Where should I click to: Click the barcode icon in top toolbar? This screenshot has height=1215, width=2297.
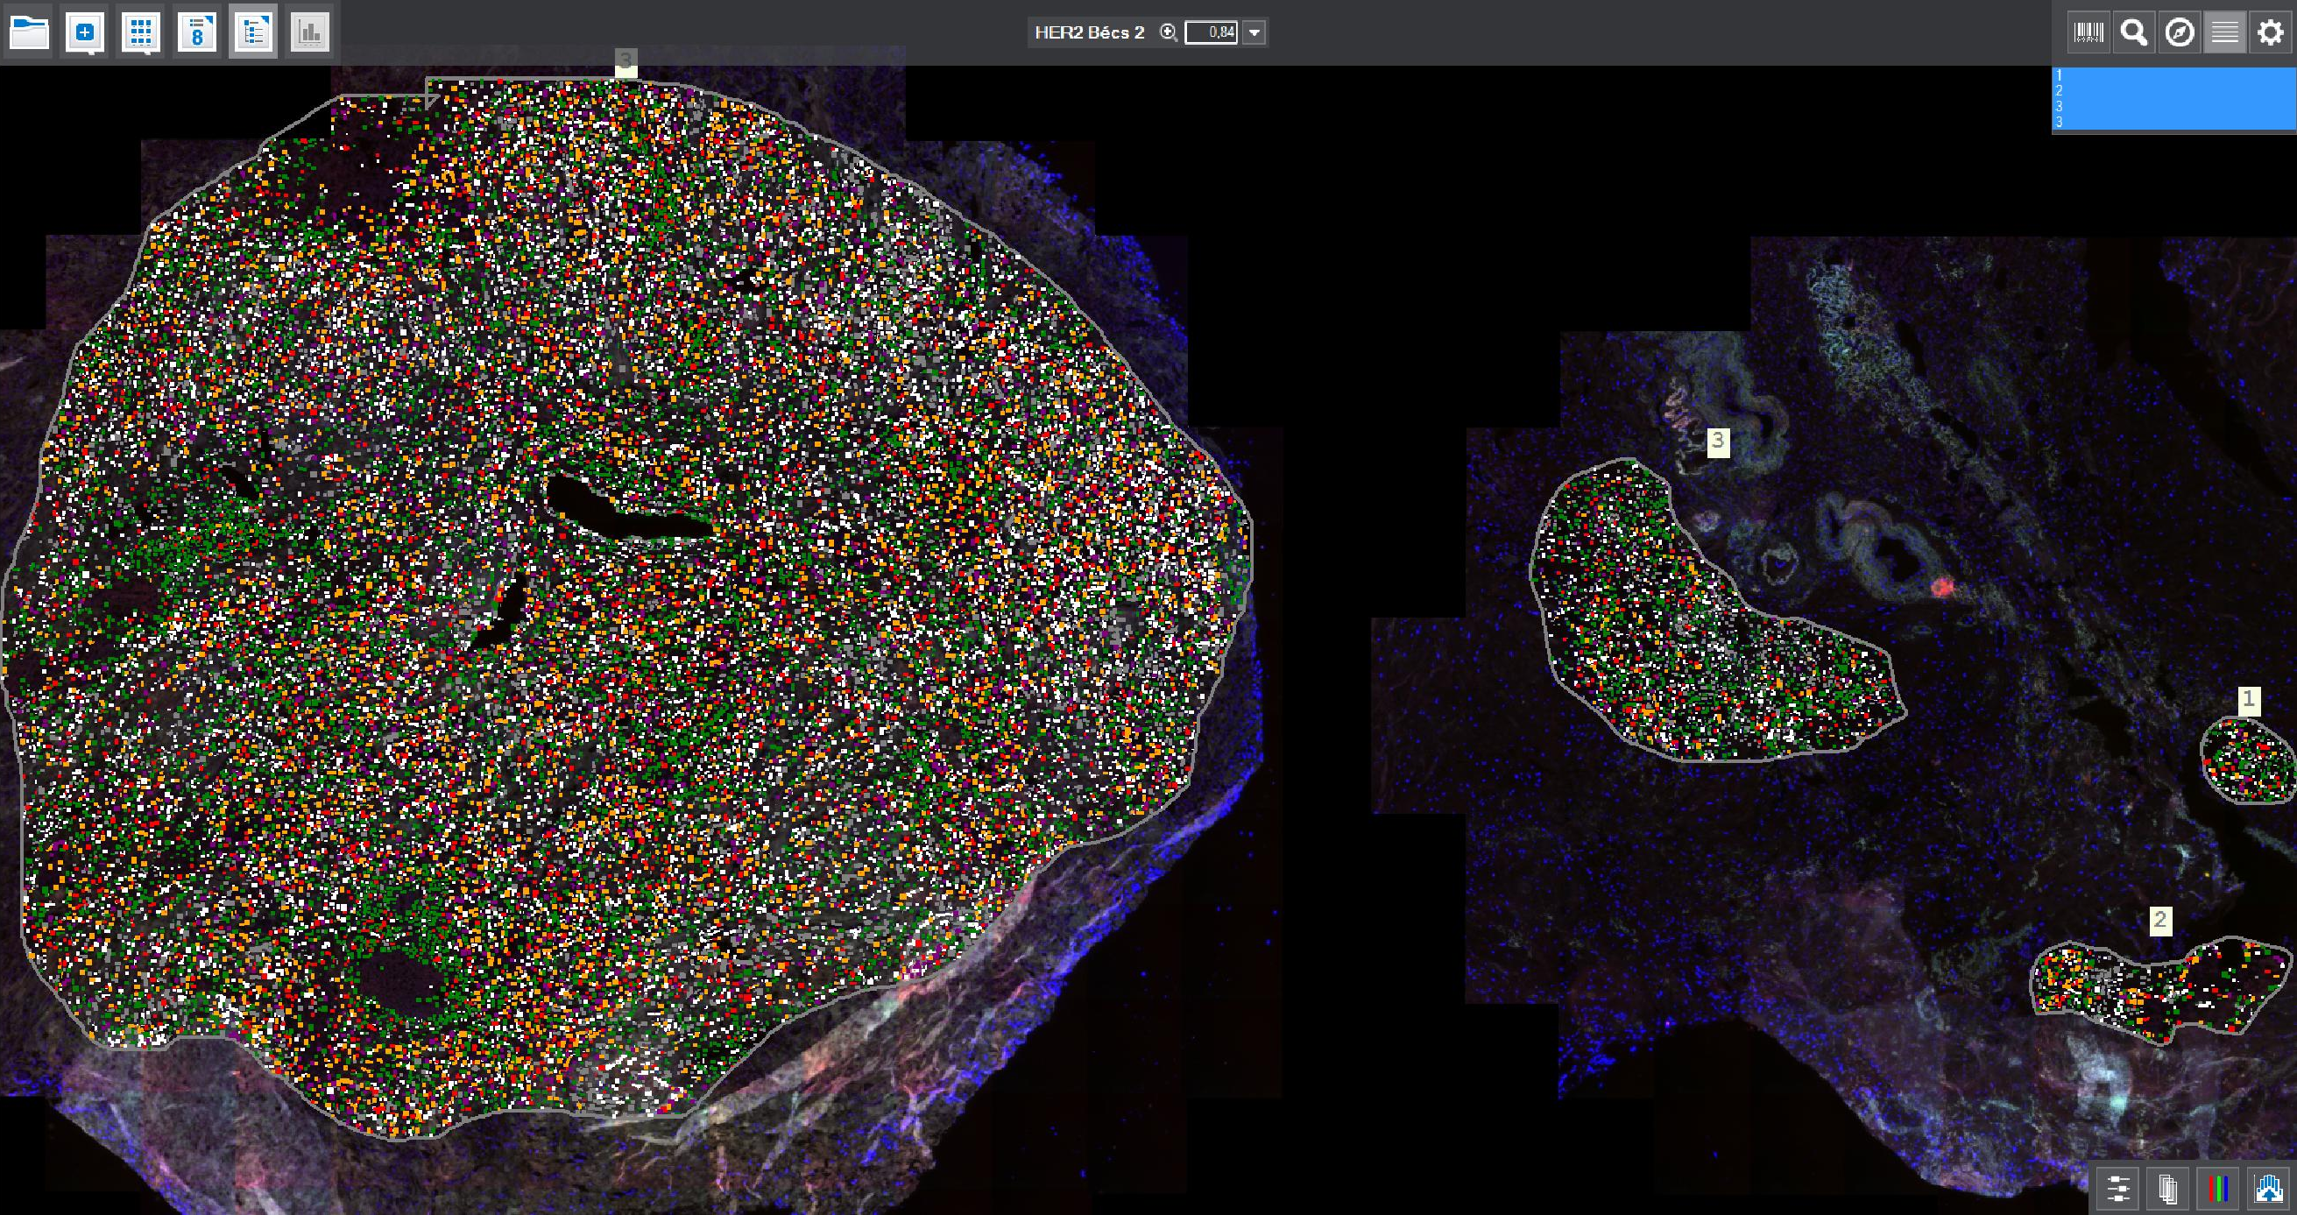2089,33
